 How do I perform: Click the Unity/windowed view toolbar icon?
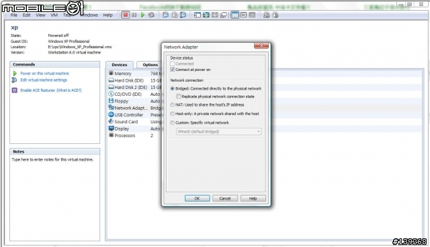224,15
